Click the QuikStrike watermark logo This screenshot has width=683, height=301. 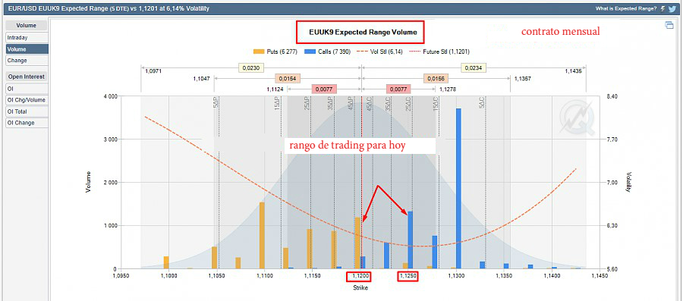click(x=578, y=118)
